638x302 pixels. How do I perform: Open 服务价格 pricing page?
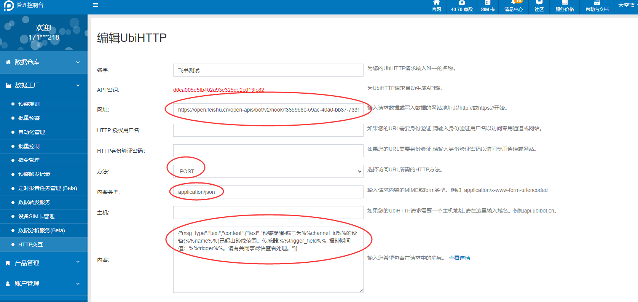click(x=565, y=6)
